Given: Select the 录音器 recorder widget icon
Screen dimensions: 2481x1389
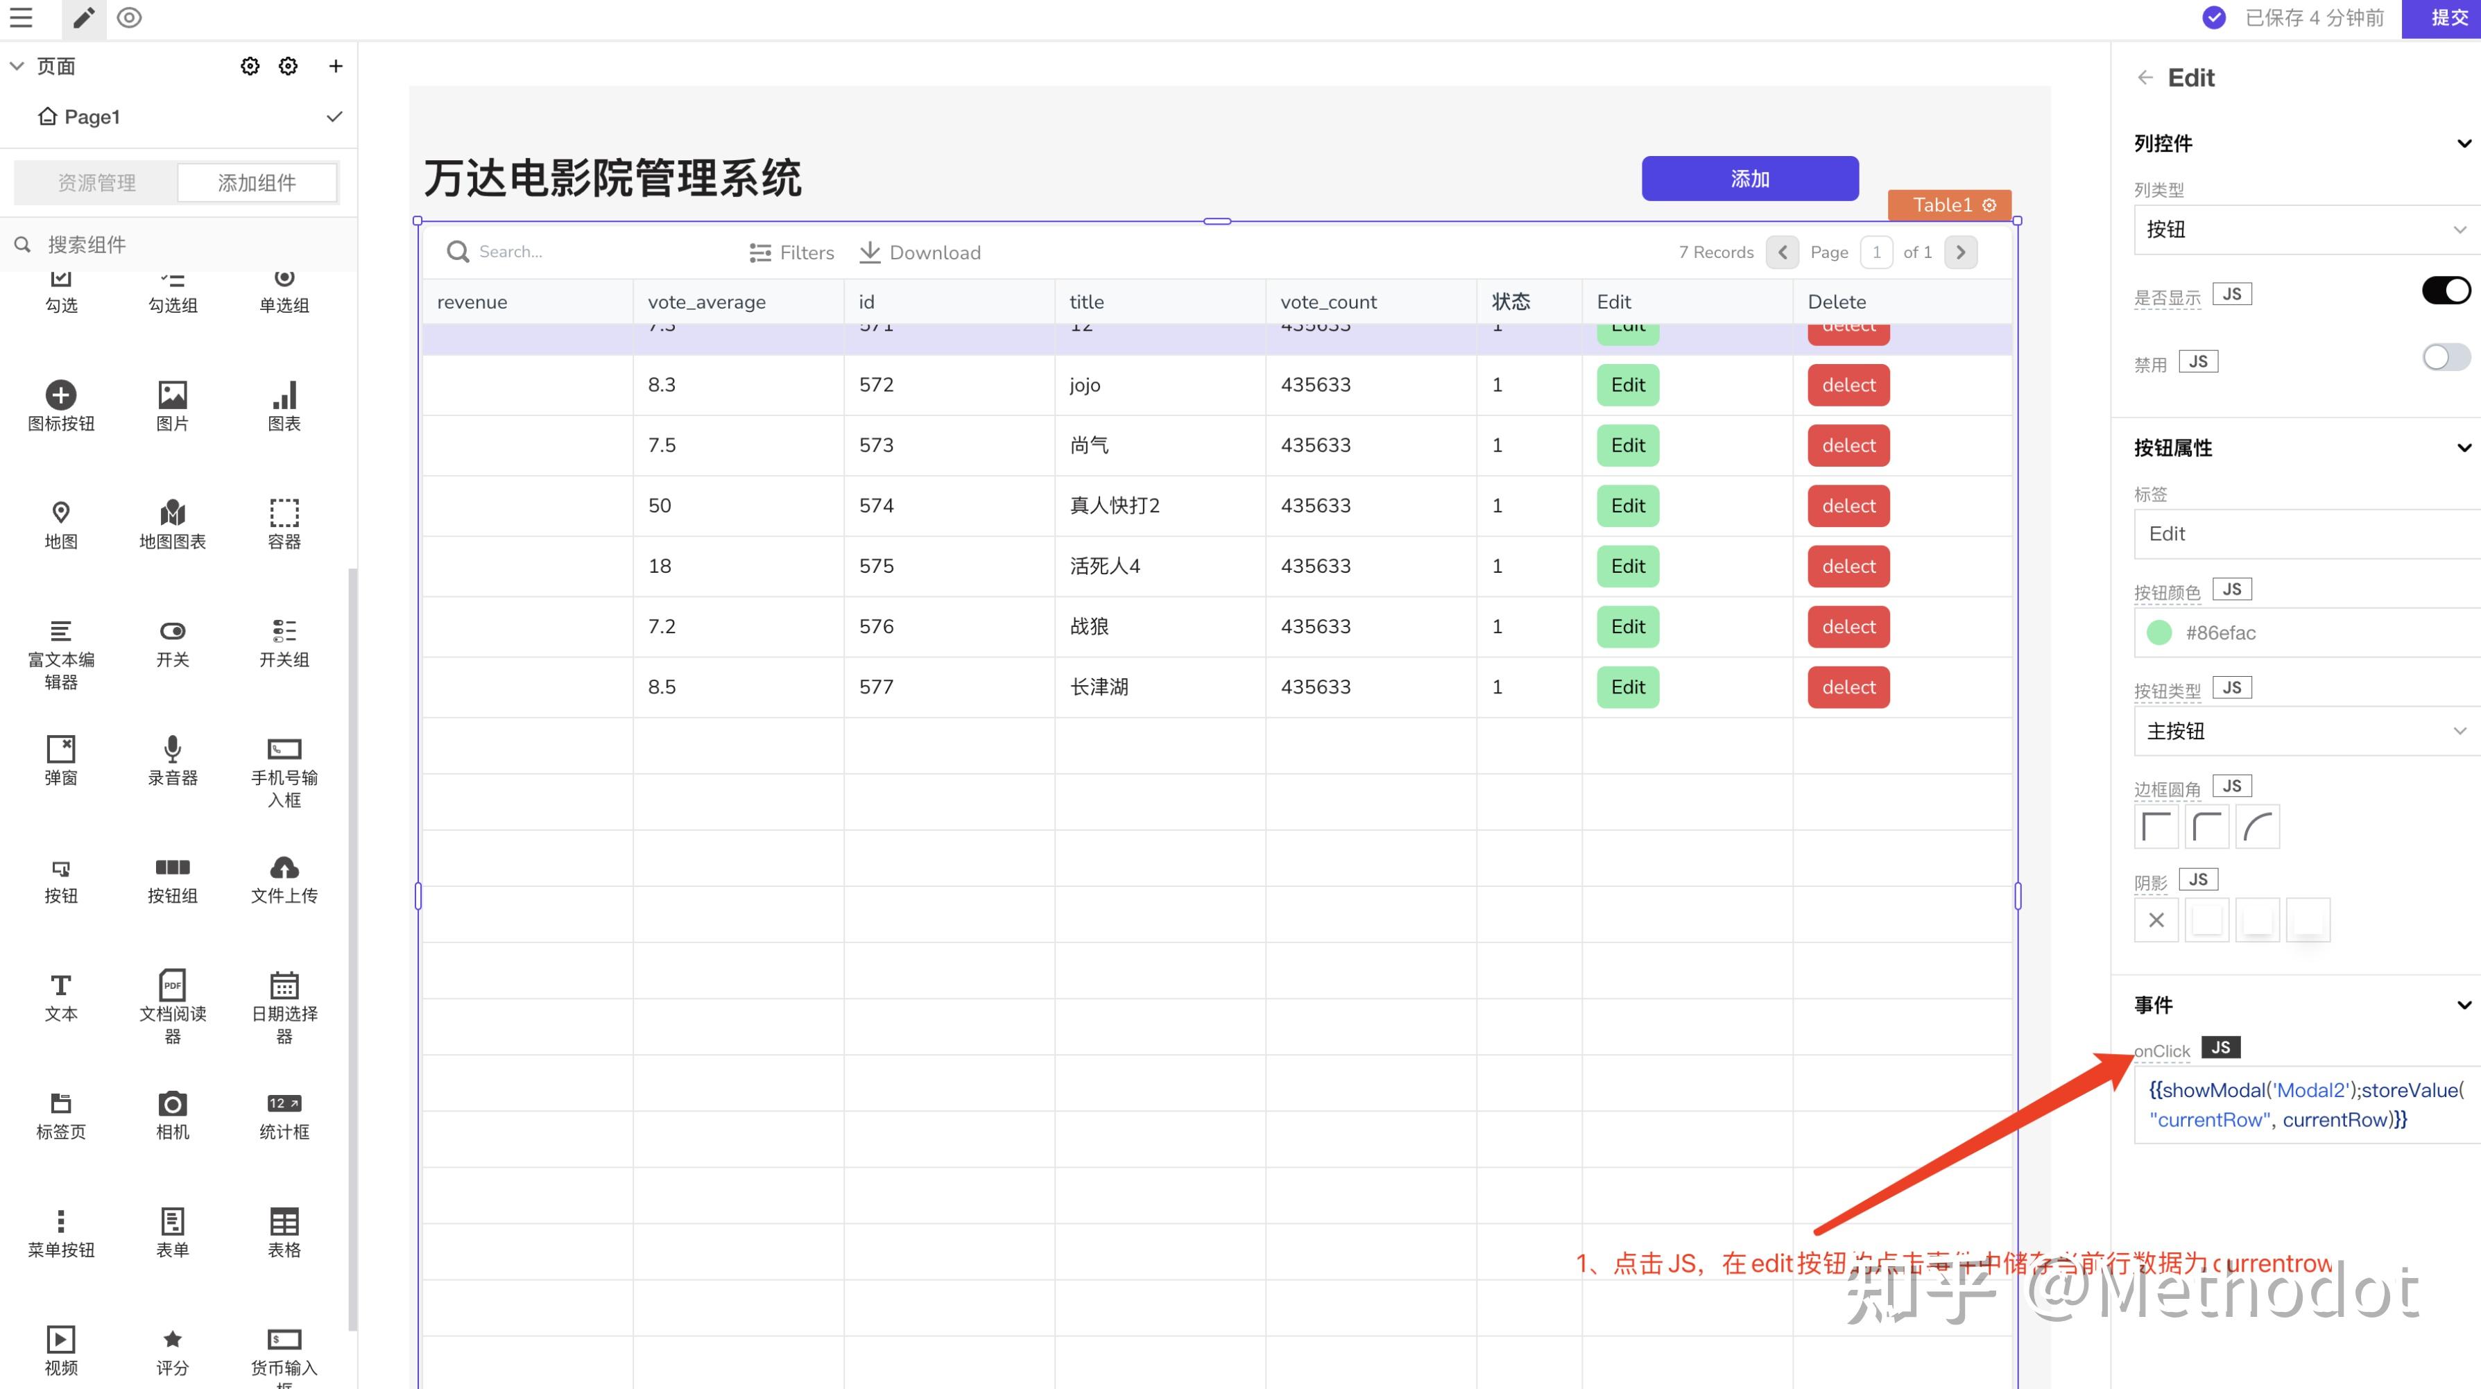Looking at the screenshot, I should coord(173,750).
